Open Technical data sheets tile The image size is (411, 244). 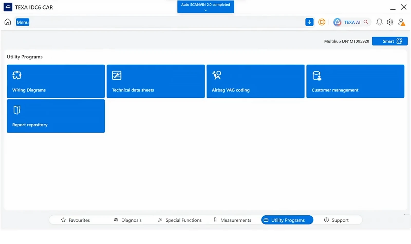[x=156, y=81]
